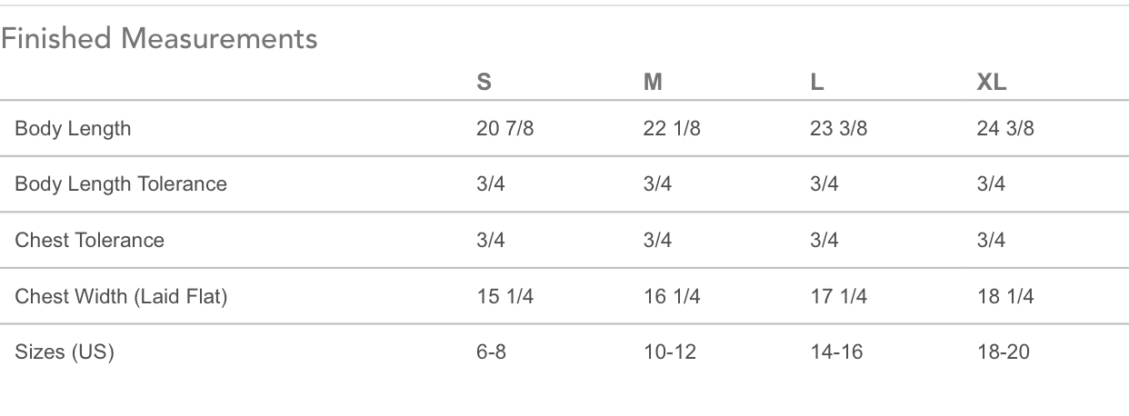The height and width of the screenshot is (416, 1129).
Task: Click the 18-20 US size cell
Action: tap(1004, 352)
